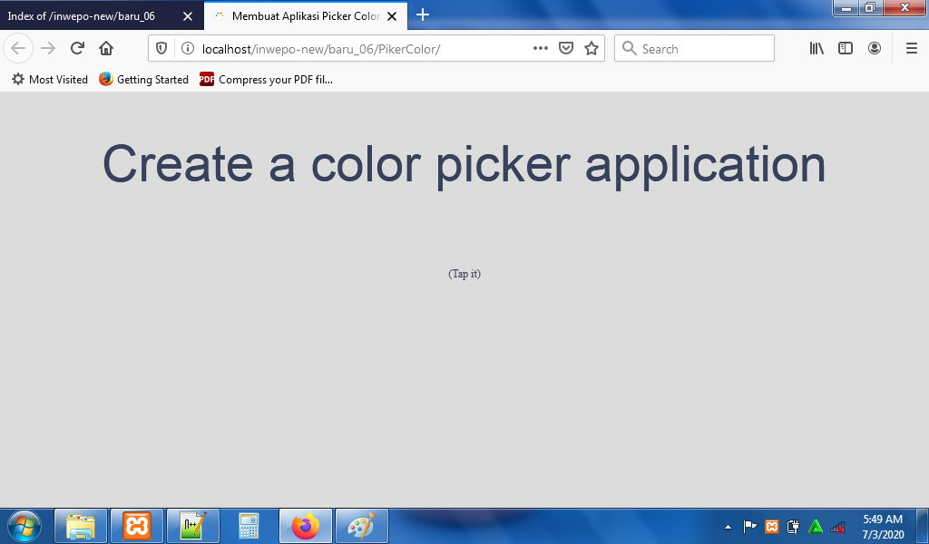Show hidden system tray icons
The image size is (929, 544).
click(x=729, y=527)
